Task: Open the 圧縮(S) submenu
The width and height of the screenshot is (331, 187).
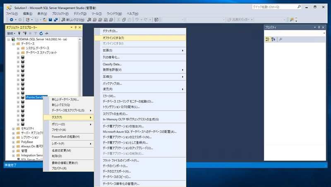Action: [140, 77]
